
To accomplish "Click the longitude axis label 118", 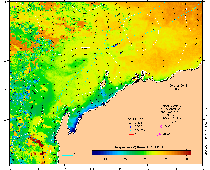I will (175, 168).
